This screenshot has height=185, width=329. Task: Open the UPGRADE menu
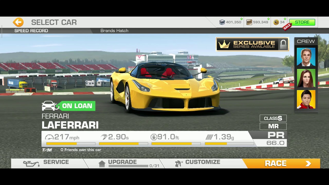[x=123, y=163]
